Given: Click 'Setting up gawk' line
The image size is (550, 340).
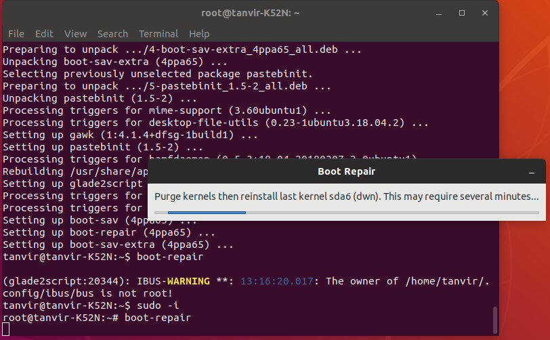Looking at the screenshot, I should pyautogui.click(x=130, y=135).
